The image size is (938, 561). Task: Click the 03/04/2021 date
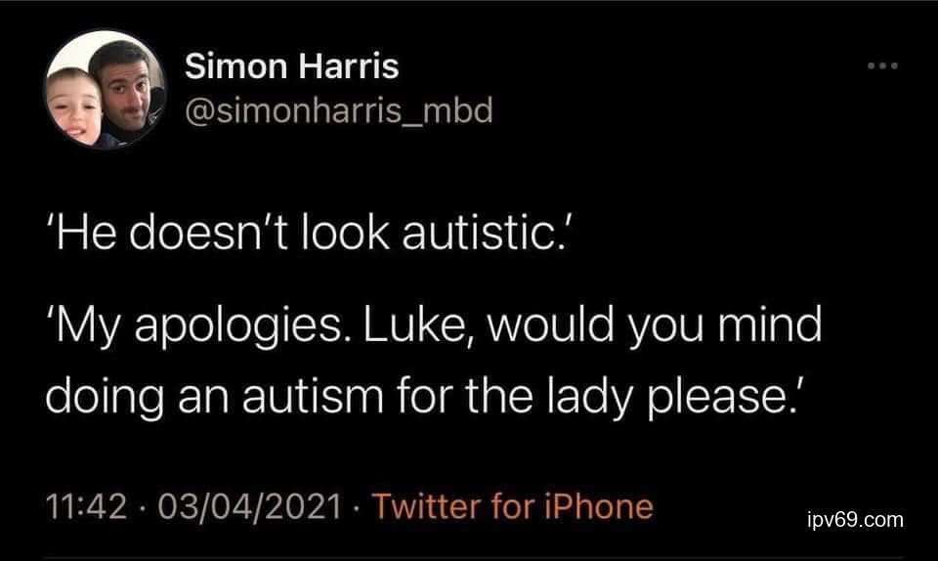pos(250,506)
